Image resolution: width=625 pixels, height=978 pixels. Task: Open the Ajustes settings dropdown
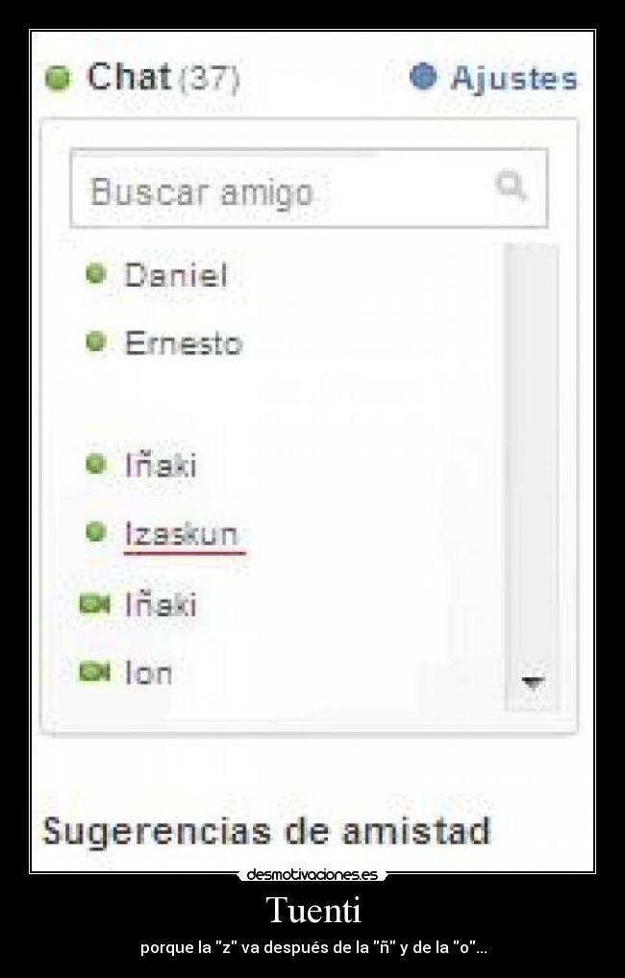(510, 80)
